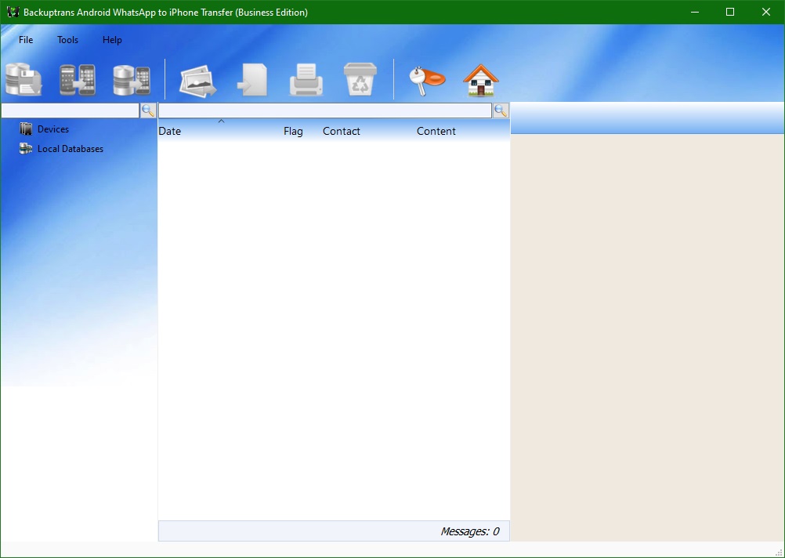Focus the message list search field
The image size is (785, 558).
[325, 111]
